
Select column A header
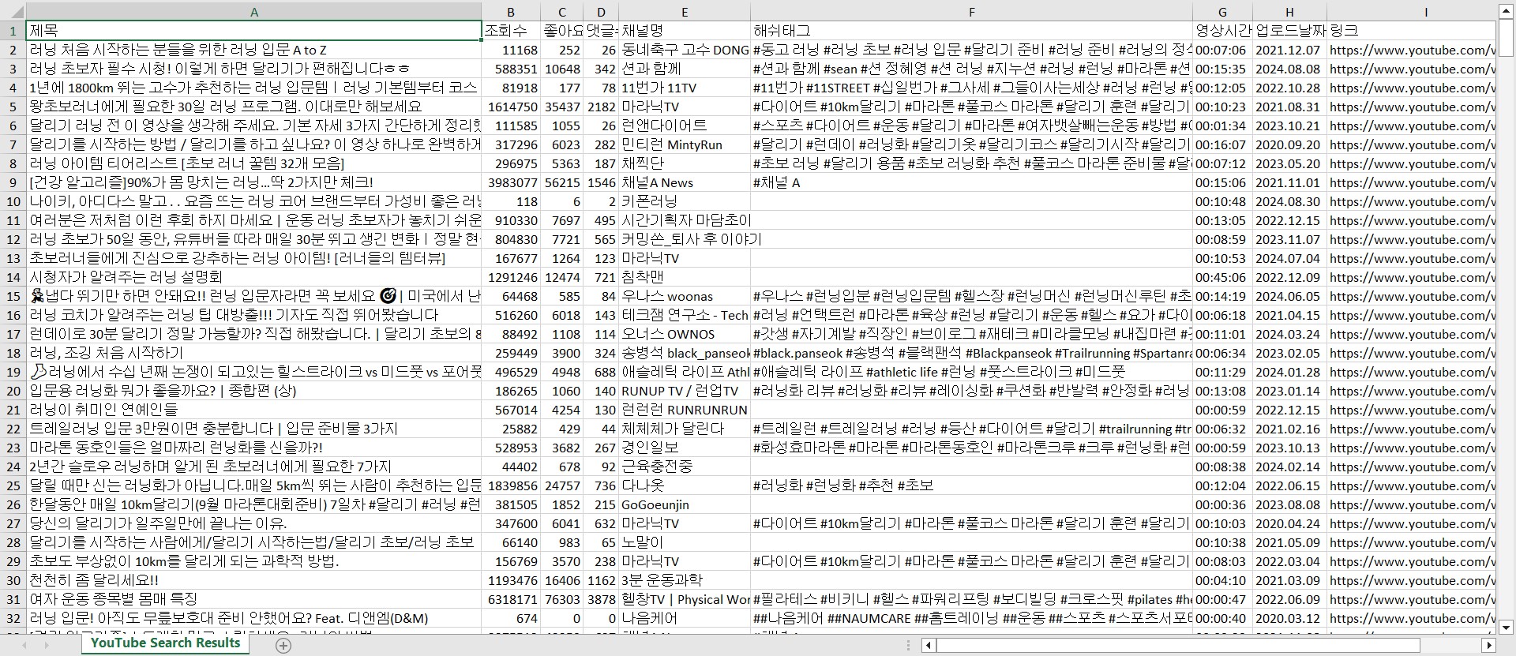253,12
